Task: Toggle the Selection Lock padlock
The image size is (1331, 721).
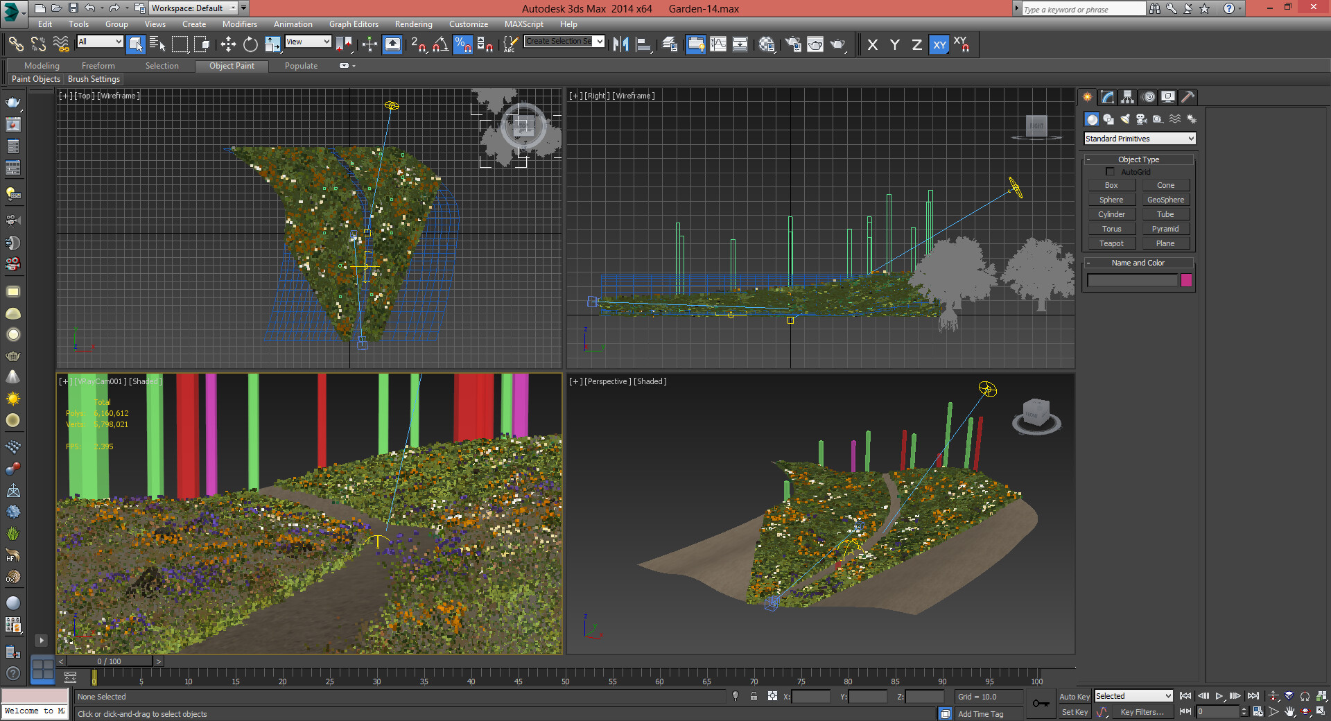Action: 754,696
